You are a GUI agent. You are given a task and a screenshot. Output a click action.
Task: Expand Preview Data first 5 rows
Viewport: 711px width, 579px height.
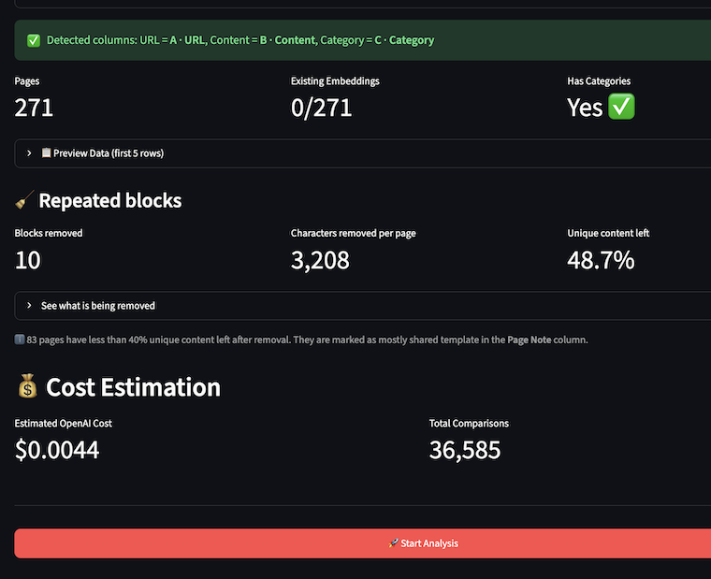[363, 153]
